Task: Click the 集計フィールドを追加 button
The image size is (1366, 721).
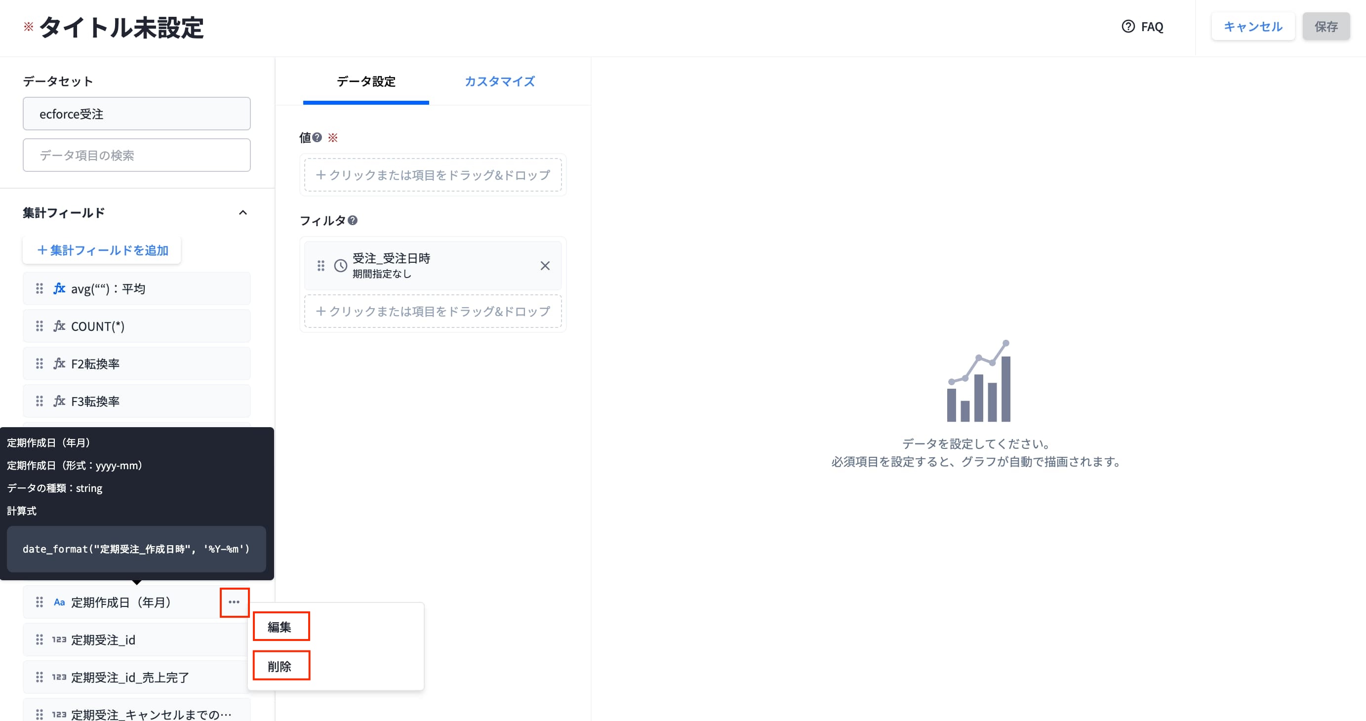Action: (x=102, y=250)
